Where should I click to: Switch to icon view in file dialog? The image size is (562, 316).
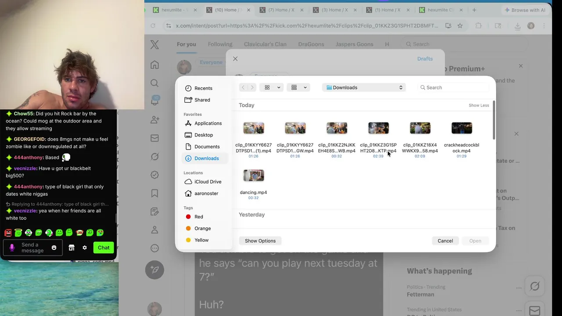tap(267, 88)
